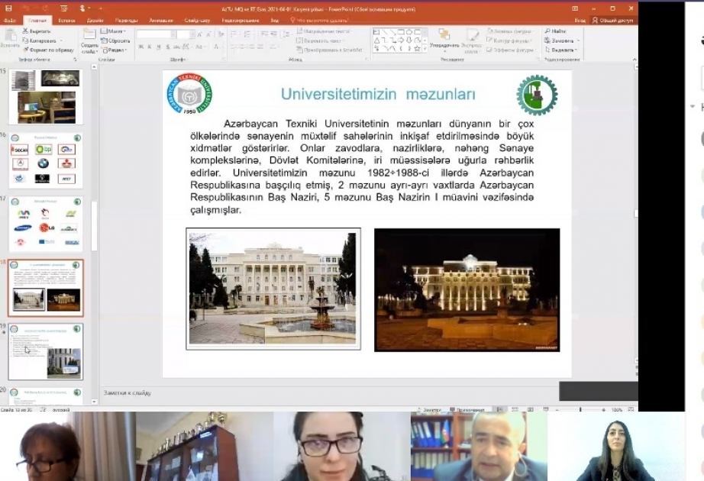704x481 pixels.
Task: Collapse the ribbon with the chevron
Action: 634,60
